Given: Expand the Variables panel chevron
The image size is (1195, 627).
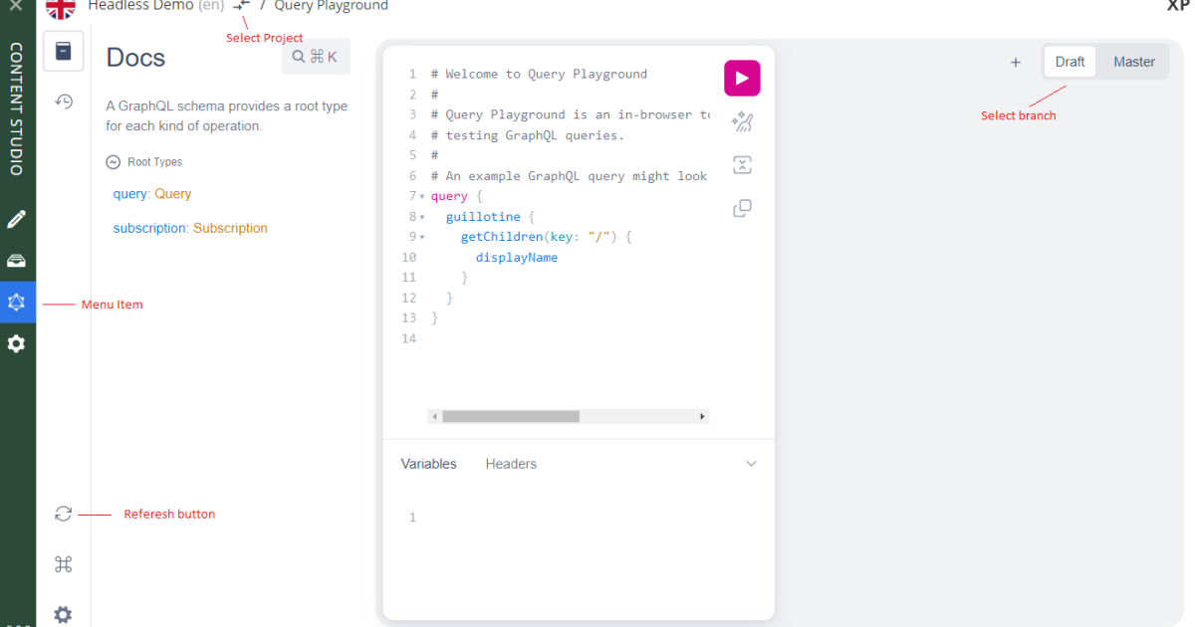Looking at the screenshot, I should coord(751,463).
